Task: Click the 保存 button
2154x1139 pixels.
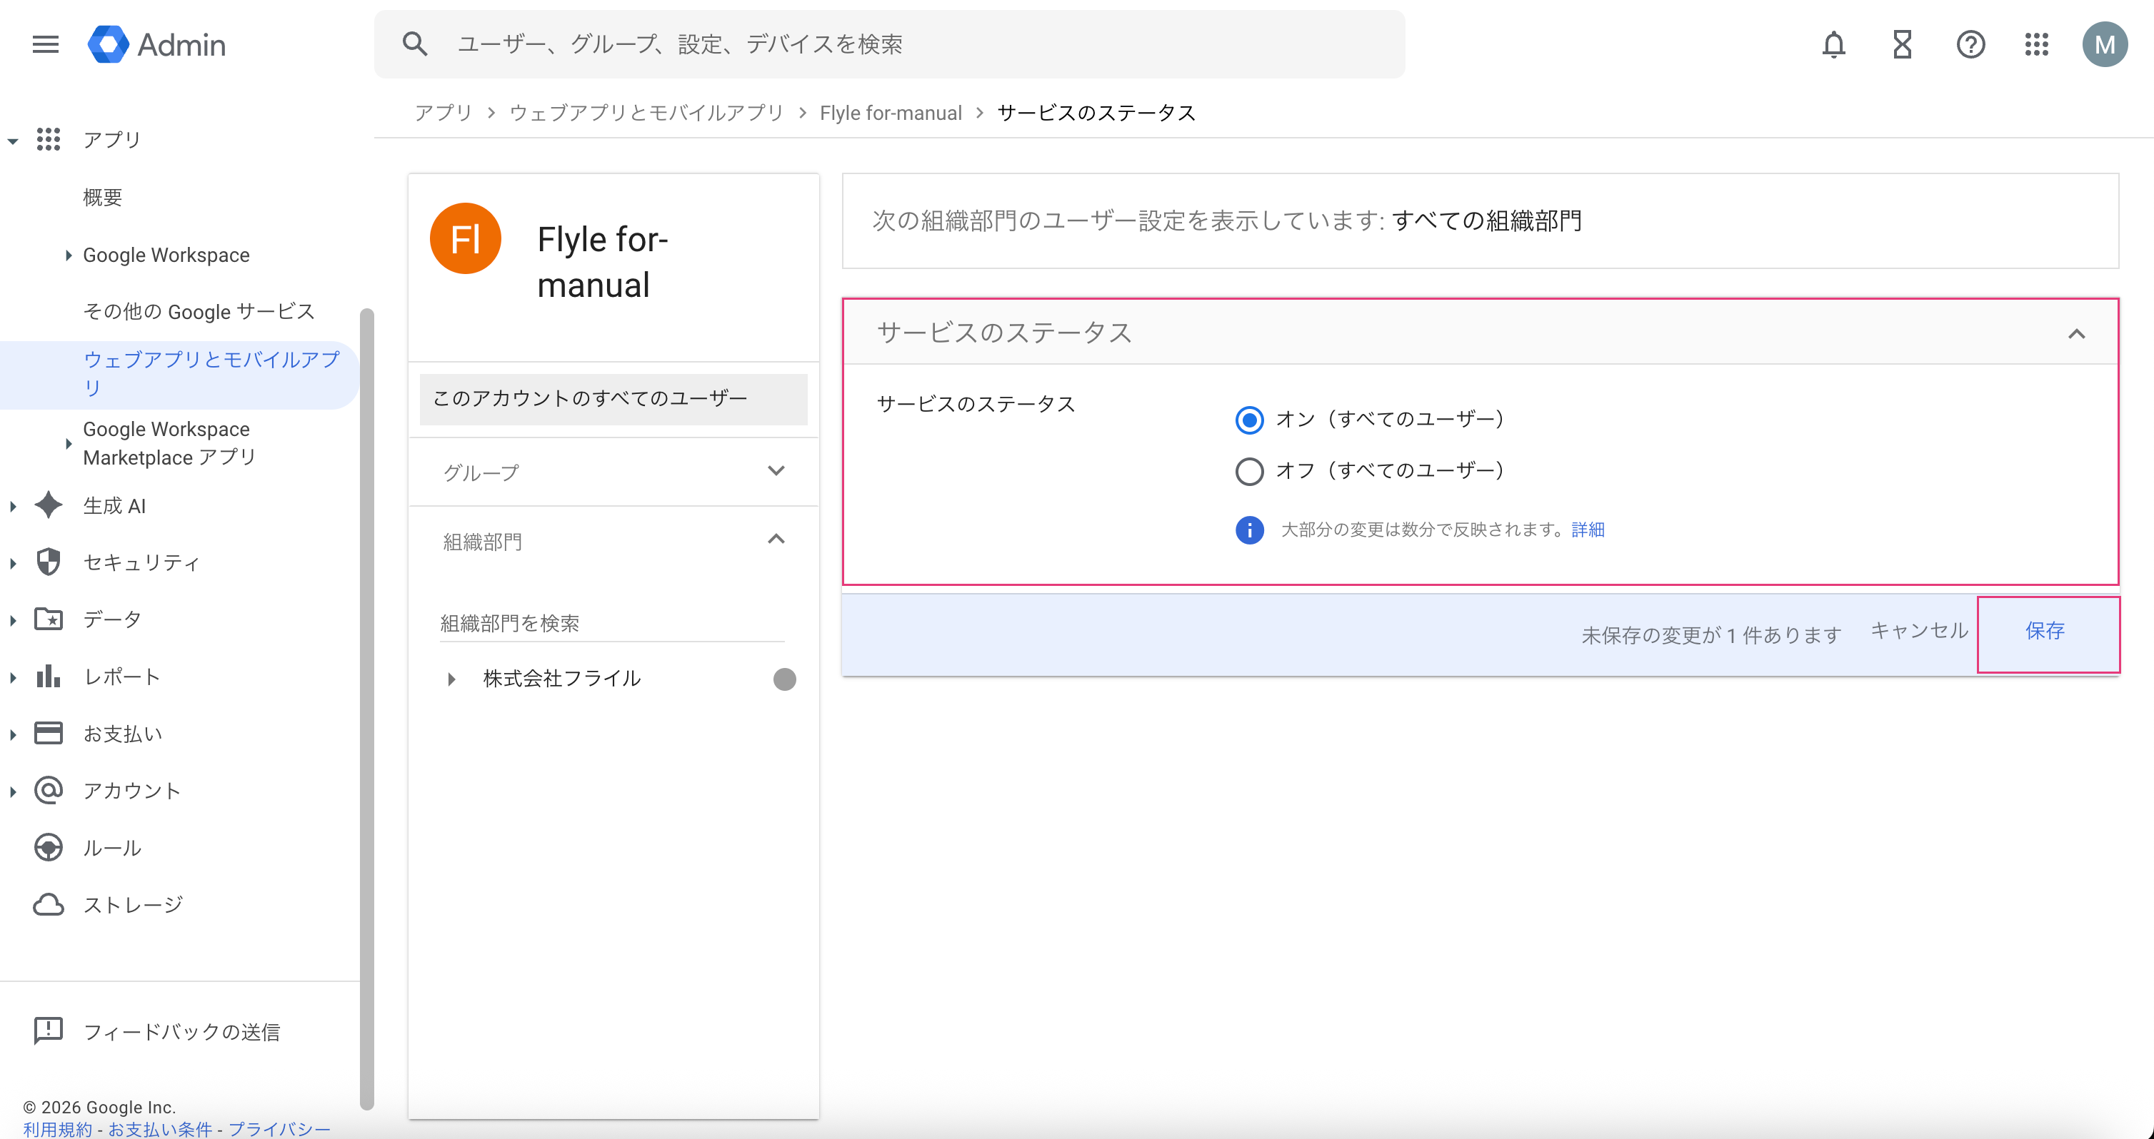Action: tap(2045, 632)
